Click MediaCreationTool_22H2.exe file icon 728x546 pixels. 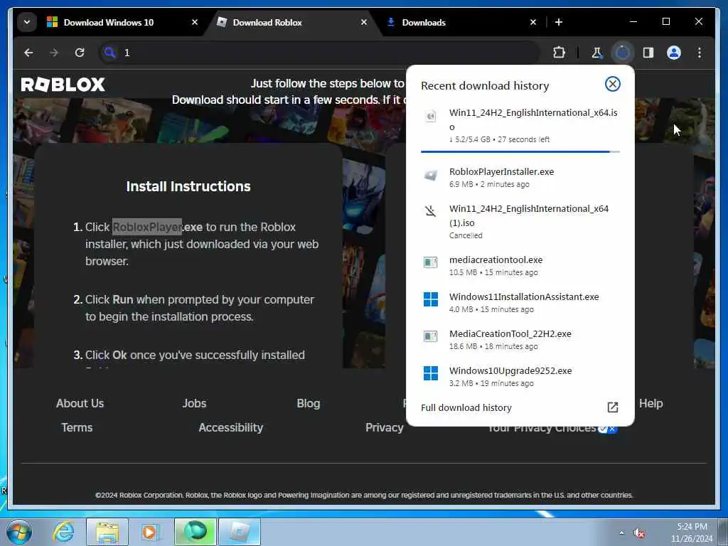(430, 336)
